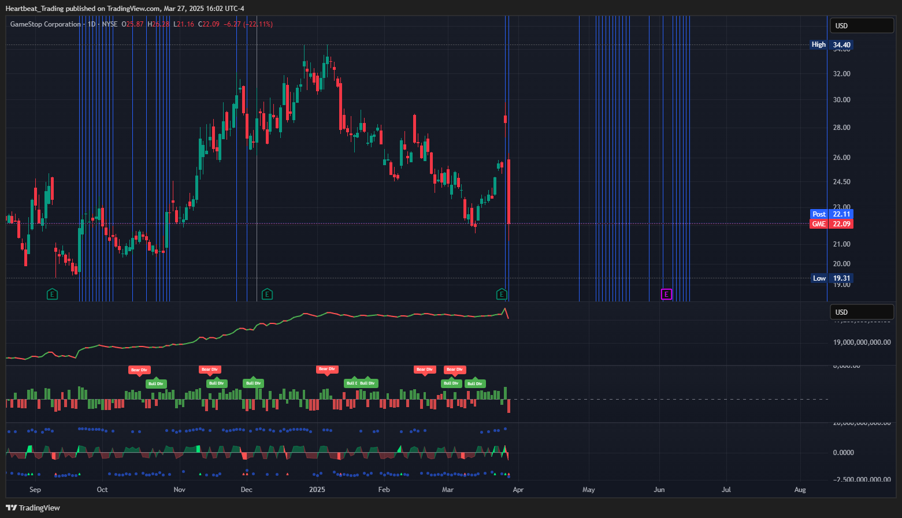Click the change value −6.27 (−22.11%)

(x=248, y=24)
